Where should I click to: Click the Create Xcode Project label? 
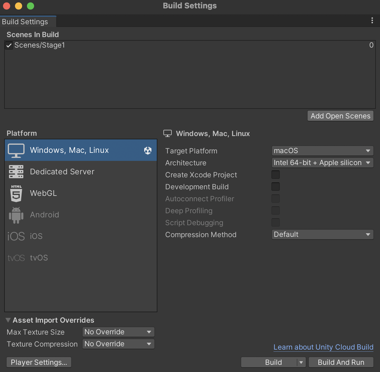click(201, 175)
